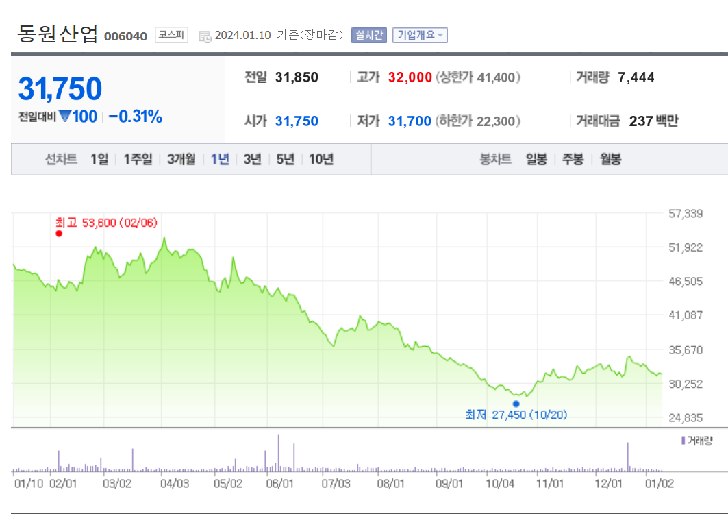Click the blue down-triangle change icon
Viewport: 728px width, 514px height.
pos(64,116)
